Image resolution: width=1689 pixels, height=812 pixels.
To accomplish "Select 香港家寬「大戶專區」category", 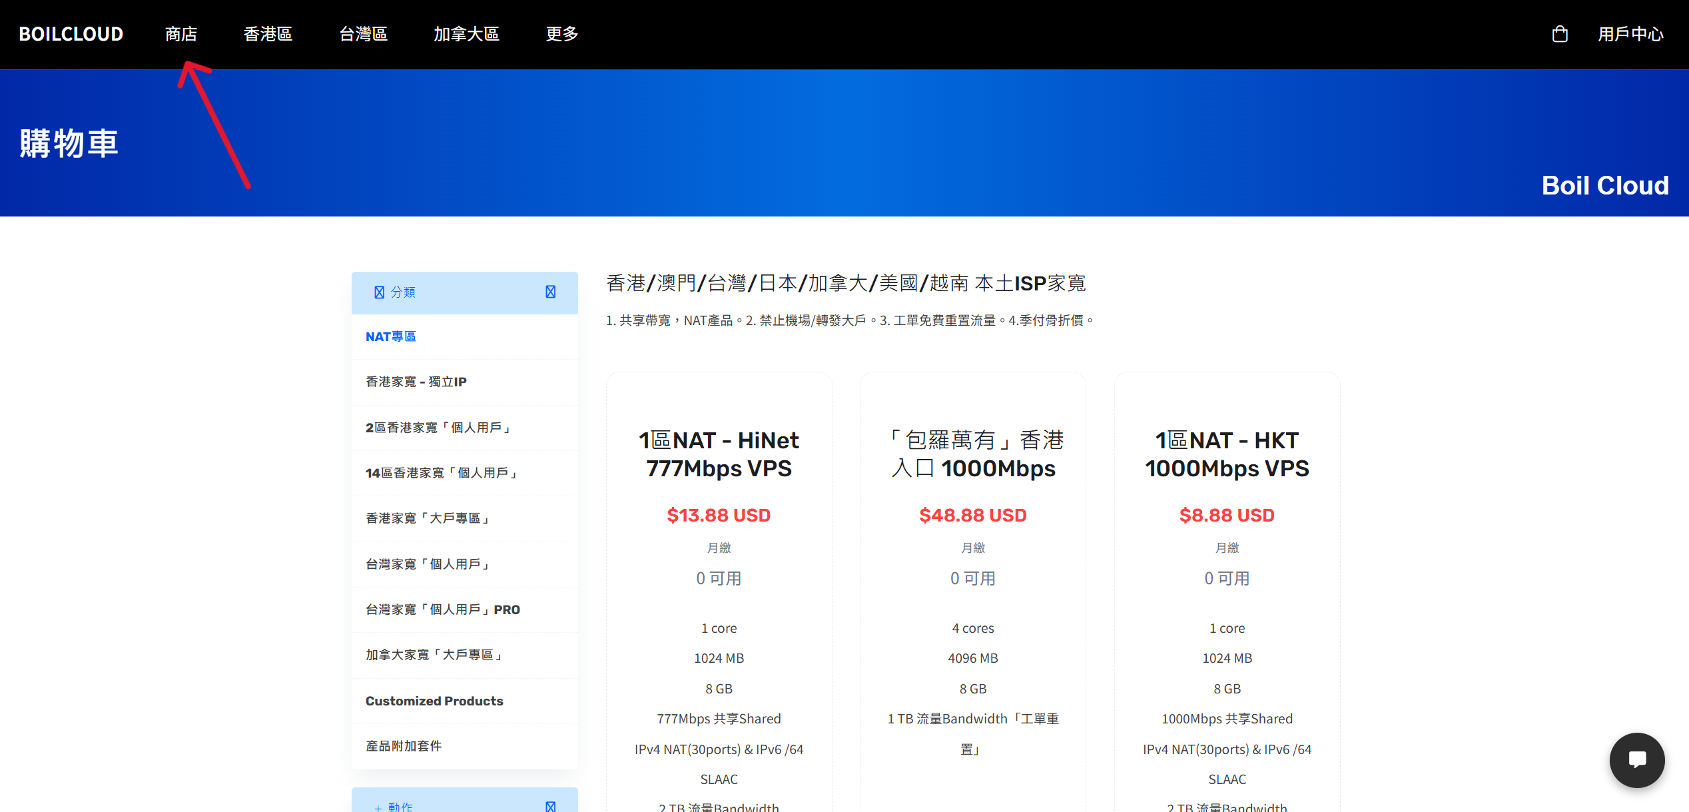I will [465, 518].
